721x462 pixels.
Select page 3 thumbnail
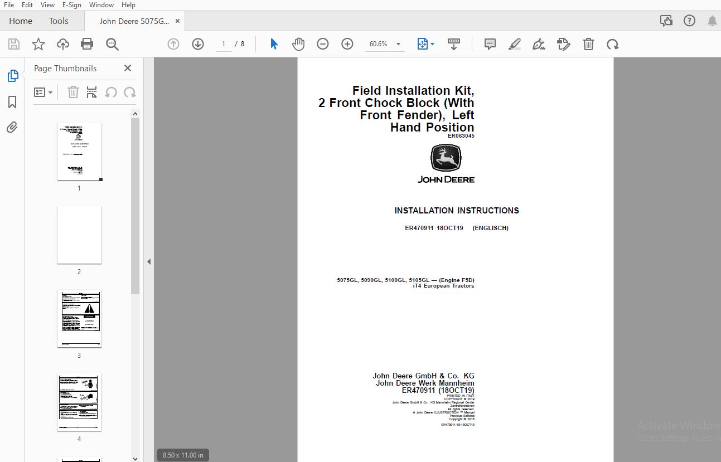pos(79,319)
